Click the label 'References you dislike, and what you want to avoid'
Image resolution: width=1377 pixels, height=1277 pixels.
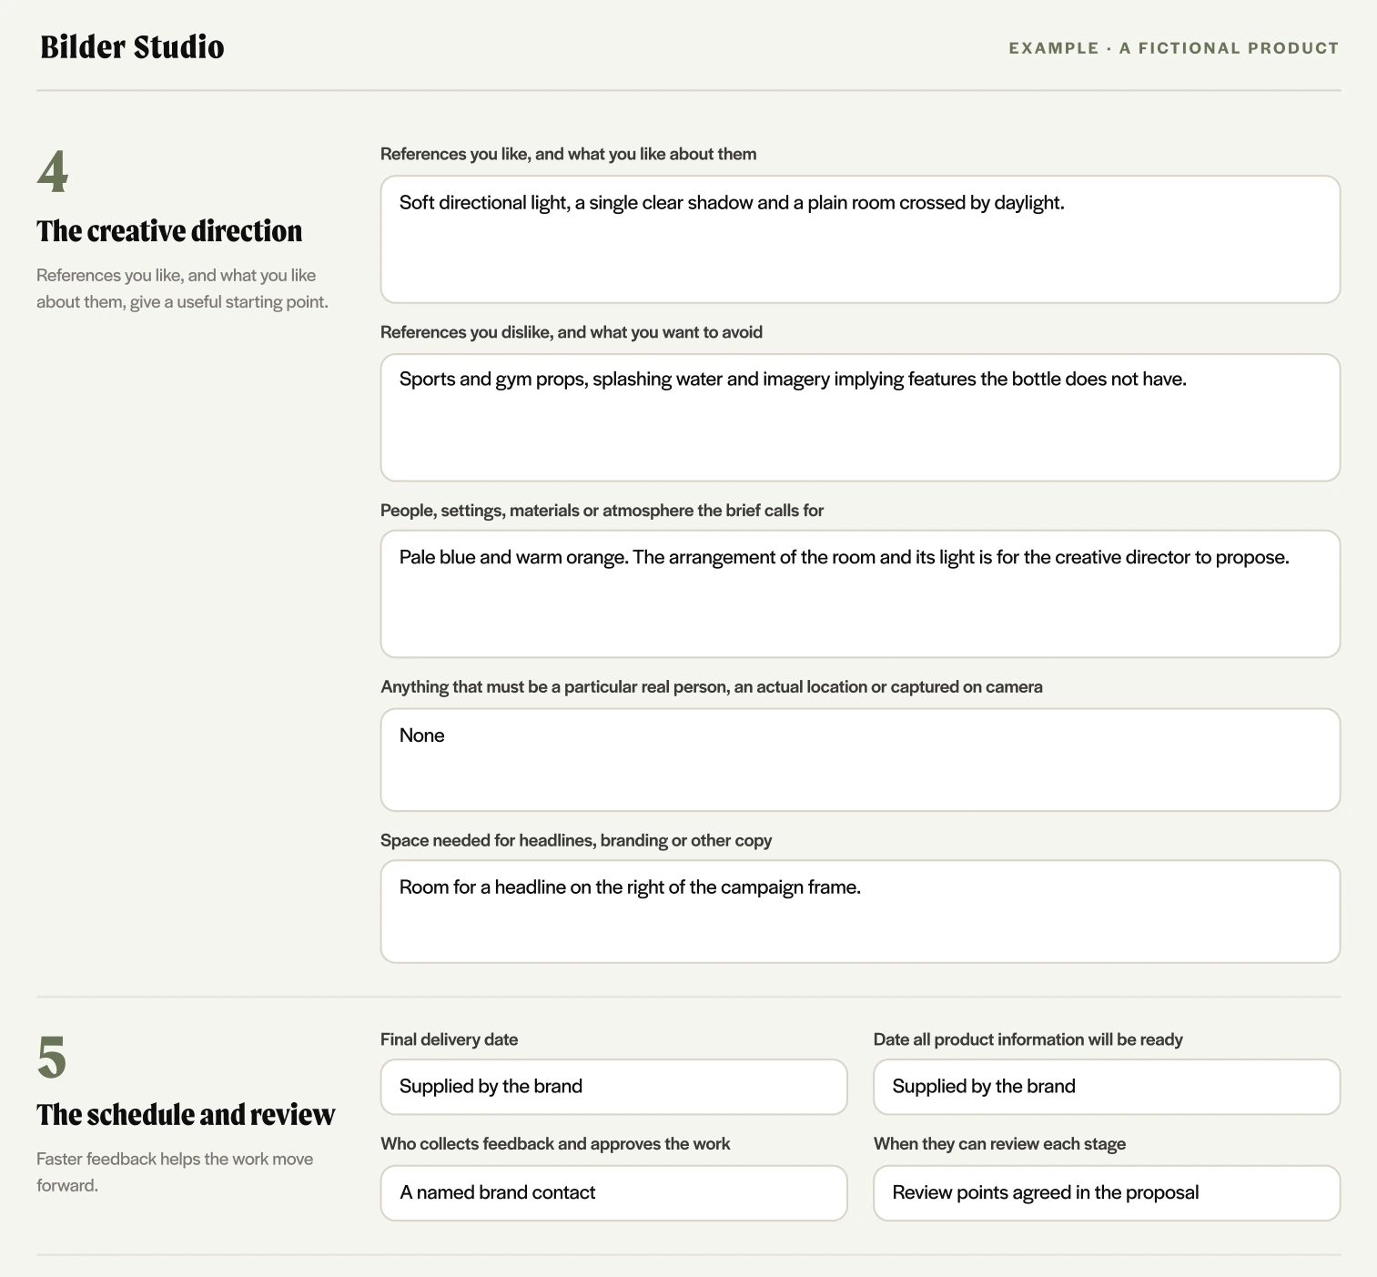pyautogui.click(x=572, y=332)
